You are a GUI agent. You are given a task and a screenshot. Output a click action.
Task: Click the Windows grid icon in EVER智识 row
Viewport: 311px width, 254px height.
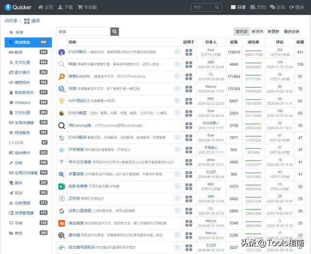(x=189, y=52)
